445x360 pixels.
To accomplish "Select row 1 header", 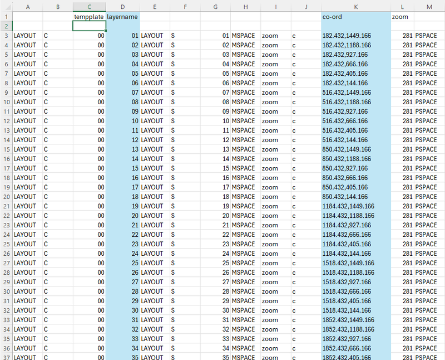I will (x=6, y=17).
